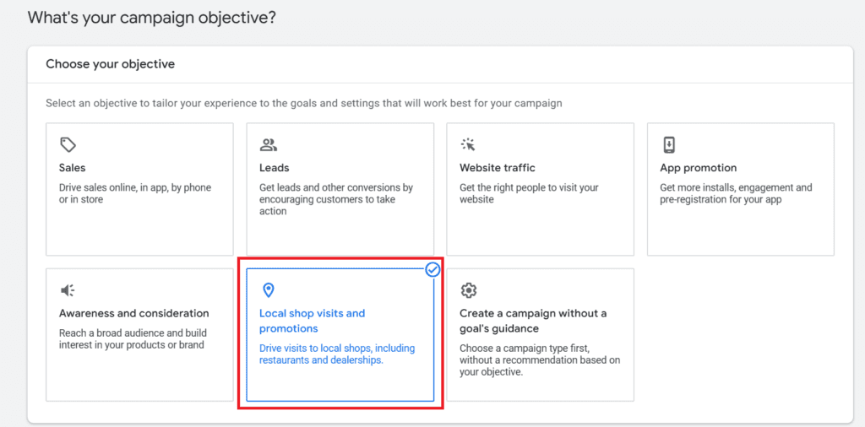865x427 pixels.
Task: Click the Leads people icon
Action: (269, 145)
